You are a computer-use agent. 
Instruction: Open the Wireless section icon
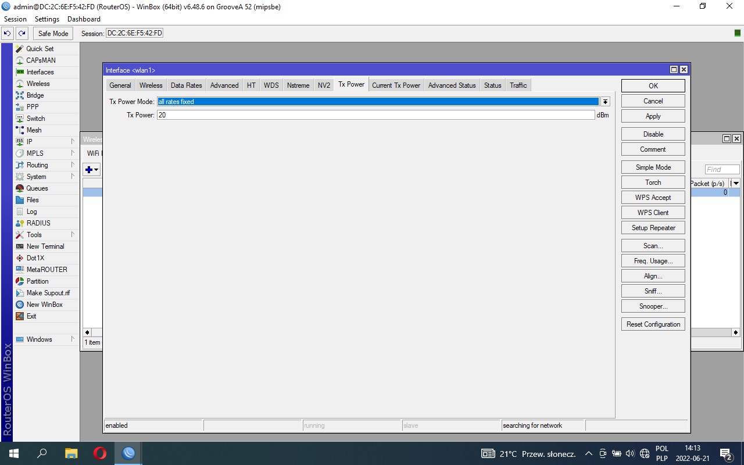[x=20, y=84]
